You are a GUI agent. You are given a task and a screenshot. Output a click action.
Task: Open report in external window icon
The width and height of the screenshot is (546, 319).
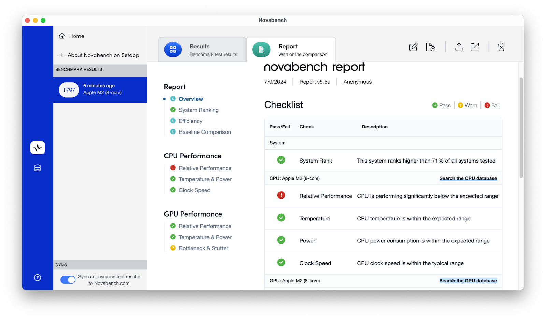click(x=475, y=47)
